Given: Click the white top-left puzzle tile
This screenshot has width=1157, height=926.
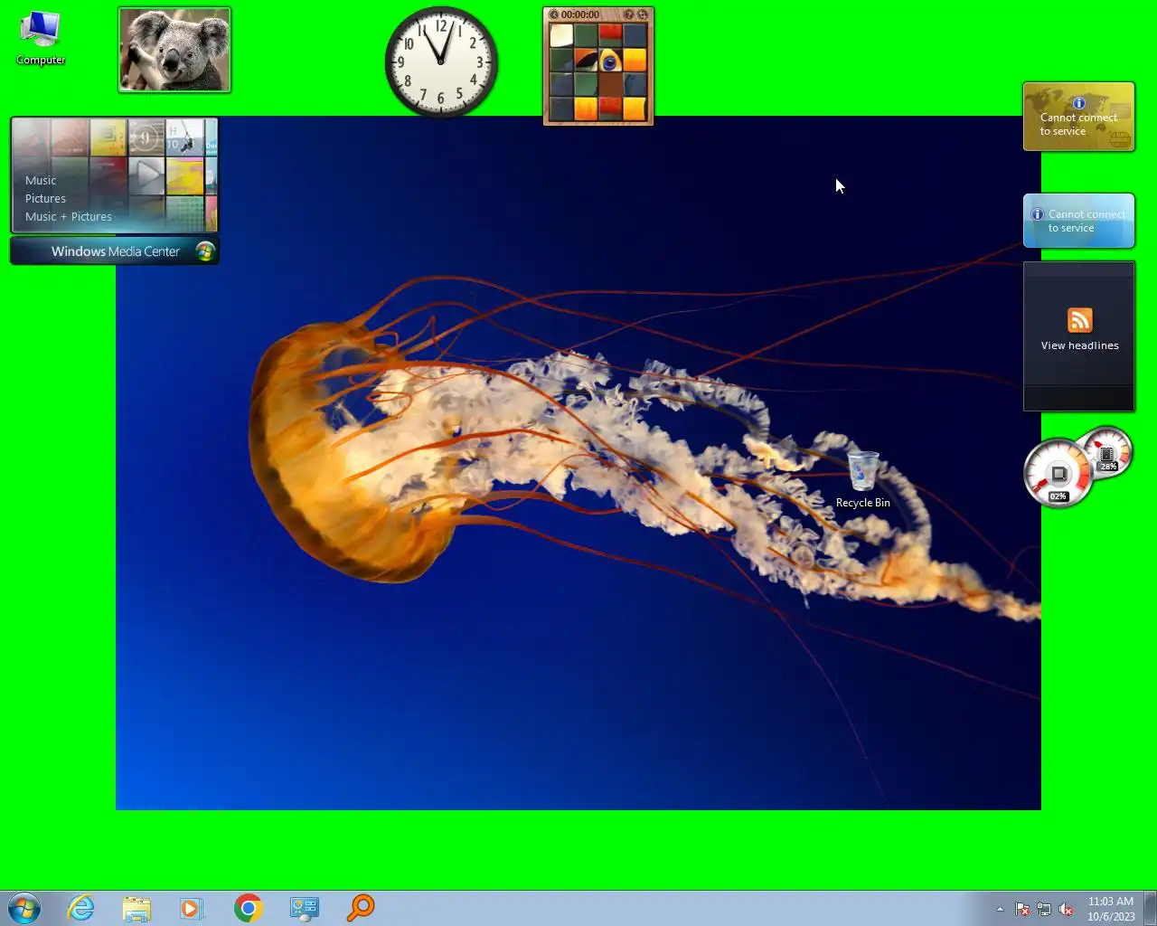Looking at the screenshot, I should click(x=561, y=35).
